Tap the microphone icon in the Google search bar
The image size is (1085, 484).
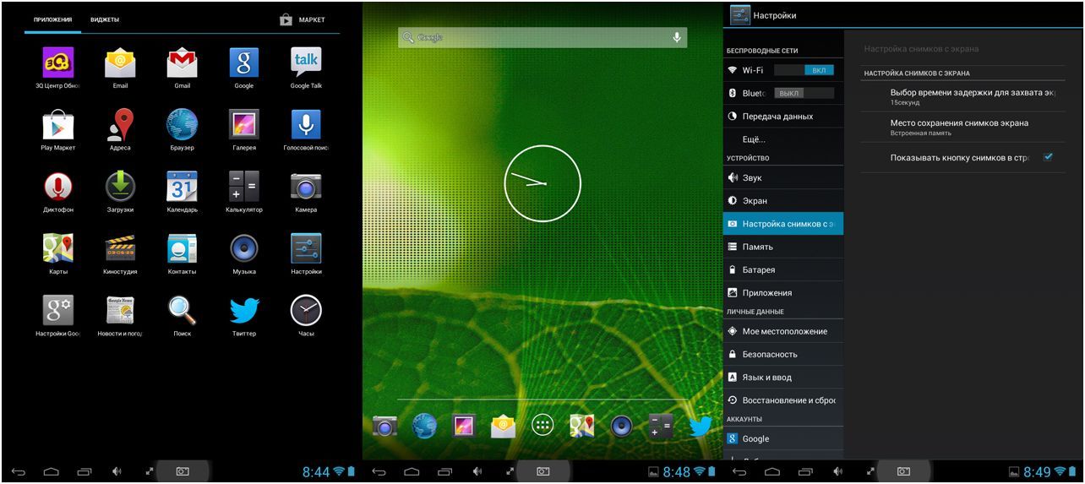point(676,37)
